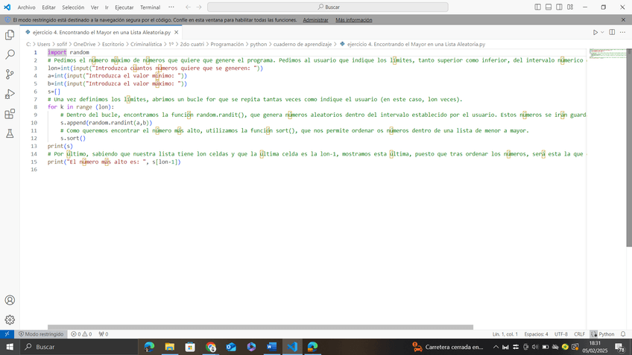The image size is (632, 355).
Task: Toggle the secondary sidebar layout button
Action: coord(559,7)
